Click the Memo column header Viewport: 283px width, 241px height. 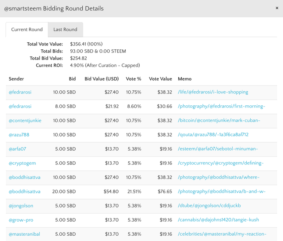[185, 79]
